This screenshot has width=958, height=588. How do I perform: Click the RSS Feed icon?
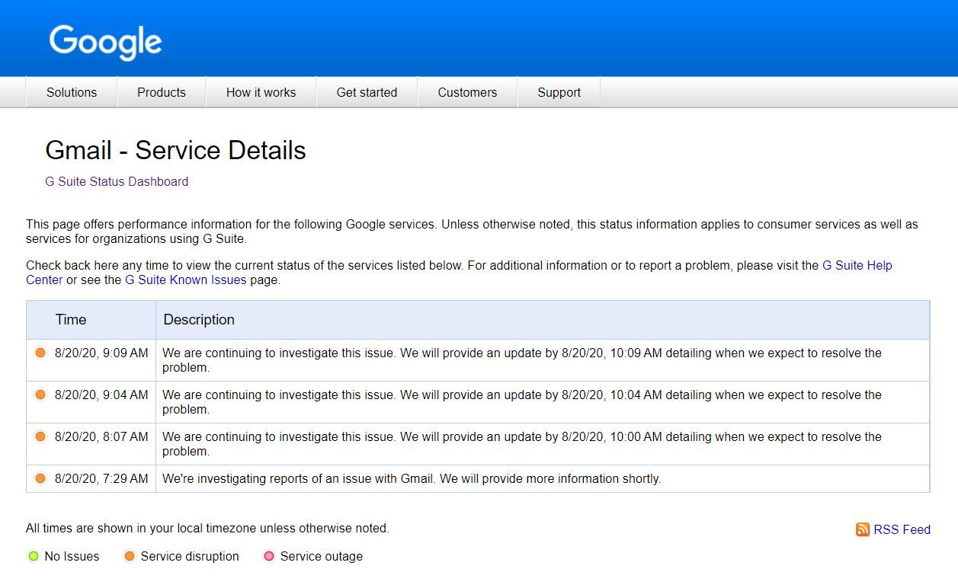coord(862,529)
